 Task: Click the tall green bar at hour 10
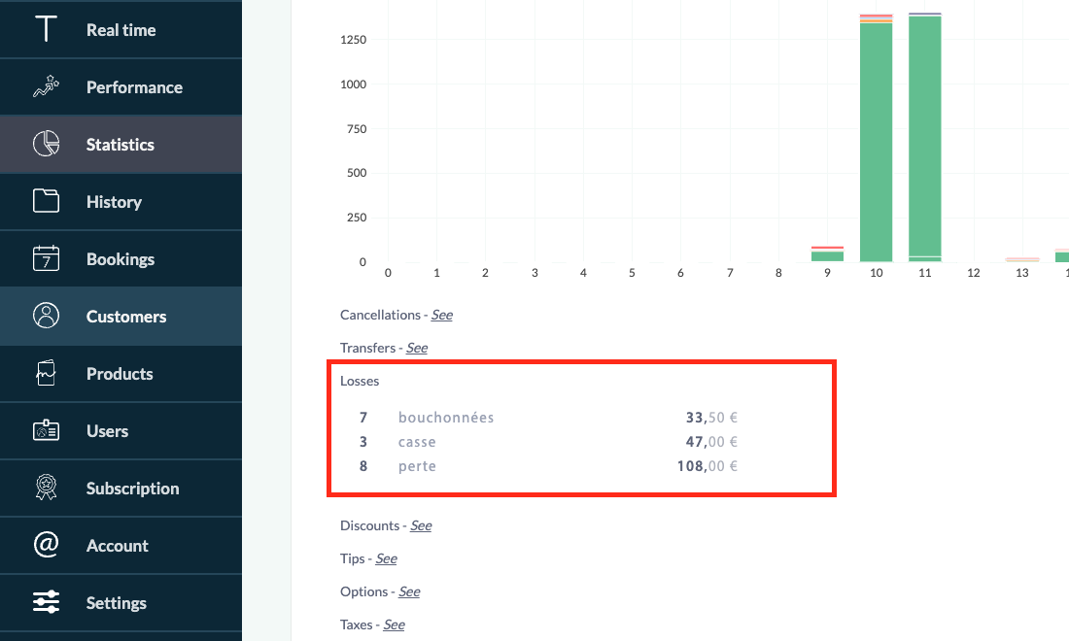pyautogui.click(x=877, y=146)
